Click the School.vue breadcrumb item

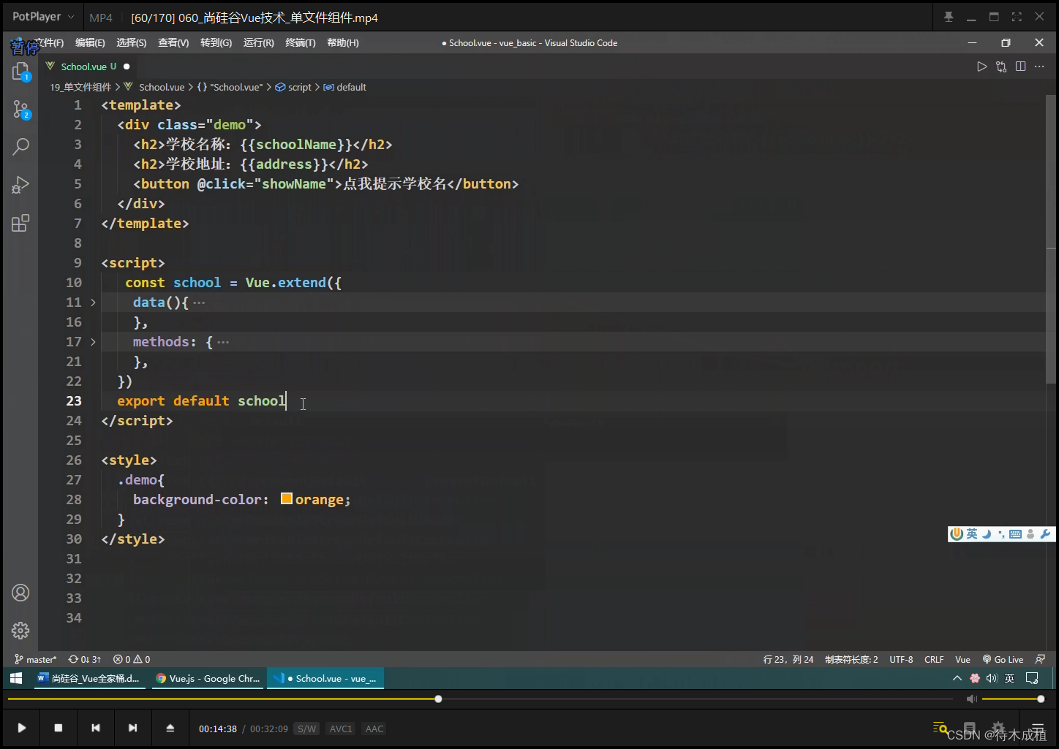[162, 87]
